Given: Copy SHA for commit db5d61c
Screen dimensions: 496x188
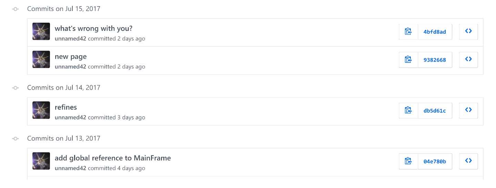Looking at the screenshot, I should coord(408,110).
